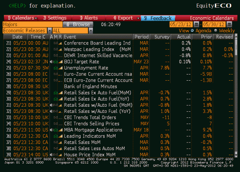Select the Agenda view radio button
Image resolution: width=240 pixels, height=172 pixels.
click(x=192, y=30)
